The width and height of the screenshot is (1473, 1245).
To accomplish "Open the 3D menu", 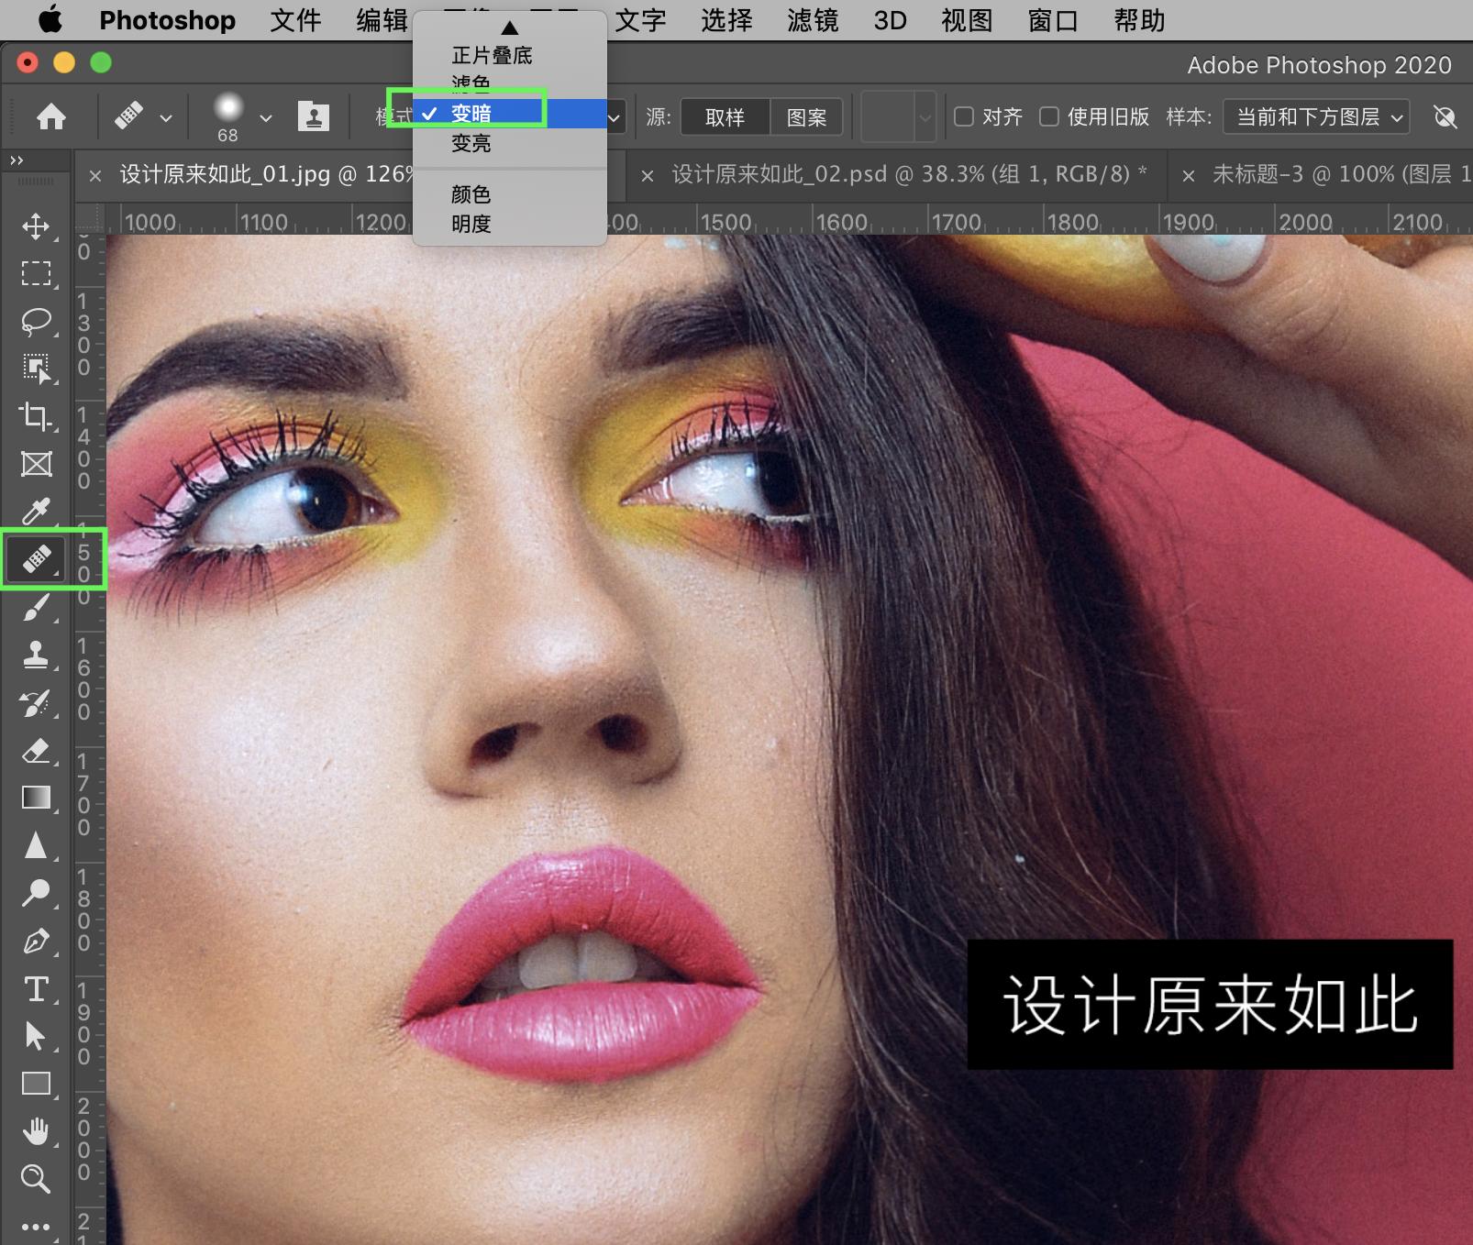I will coord(890,20).
